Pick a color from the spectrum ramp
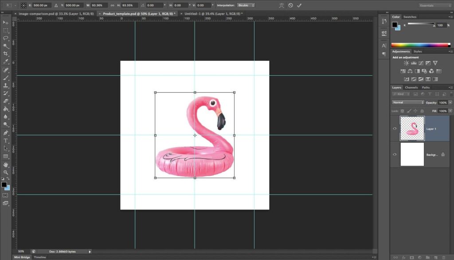Image resolution: width=454 pixels, height=260 pixels. click(420, 45)
